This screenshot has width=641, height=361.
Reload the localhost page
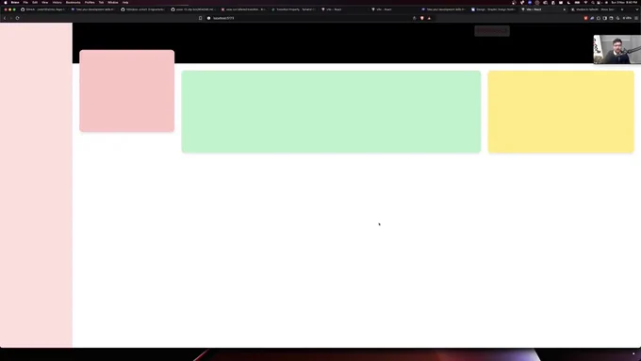(x=17, y=18)
